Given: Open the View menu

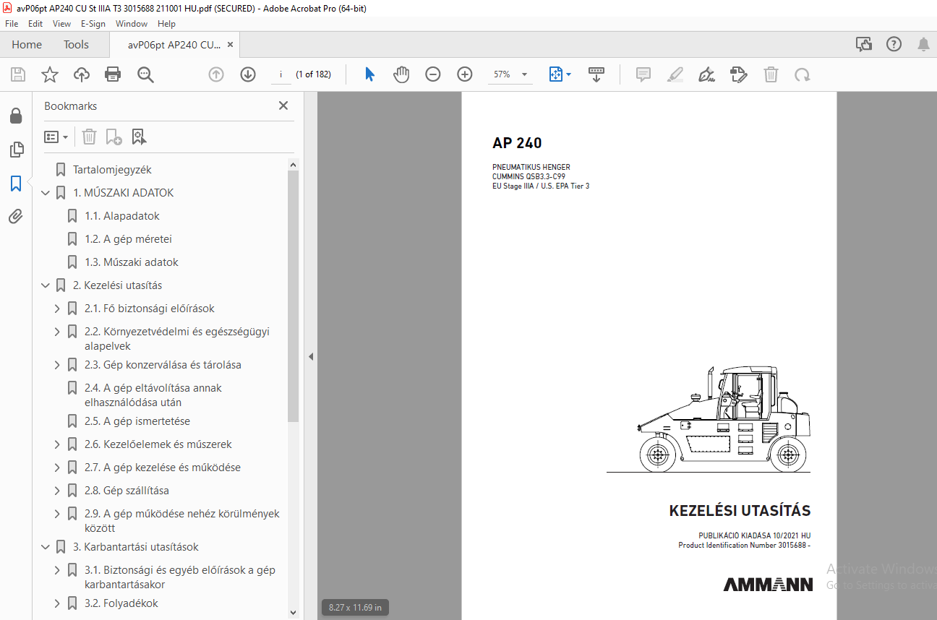Looking at the screenshot, I should tap(61, 24).
